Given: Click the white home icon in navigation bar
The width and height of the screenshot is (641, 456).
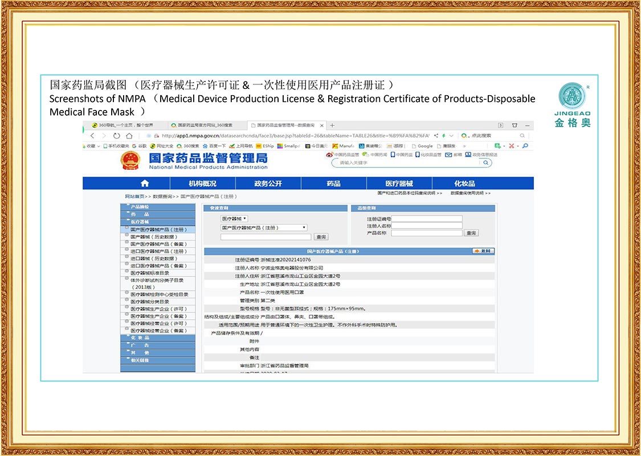Looking at the screenshot, I should pos(145,184).
